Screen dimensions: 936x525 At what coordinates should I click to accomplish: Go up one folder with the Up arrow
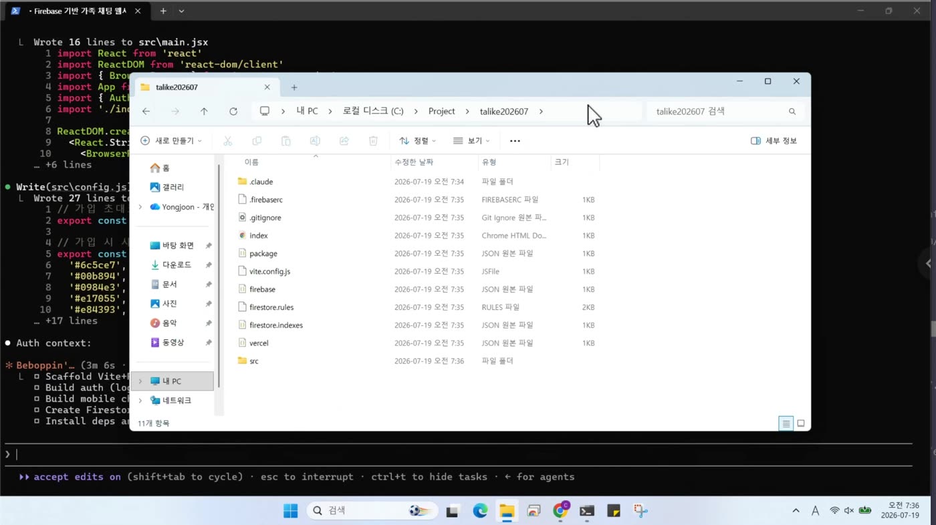click(204, 112)
